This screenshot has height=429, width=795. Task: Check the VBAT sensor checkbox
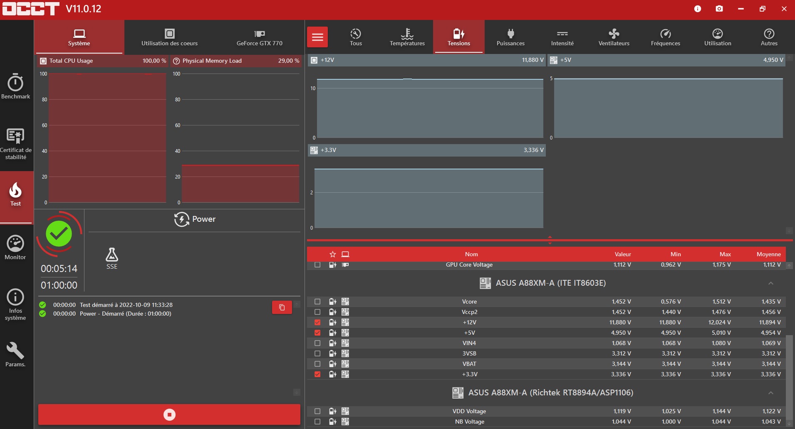click(x=317, y=364)
